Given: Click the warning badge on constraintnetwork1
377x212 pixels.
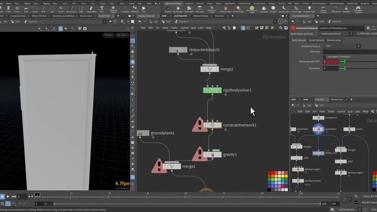Looking at the screenshot, I should click(199, 125).
